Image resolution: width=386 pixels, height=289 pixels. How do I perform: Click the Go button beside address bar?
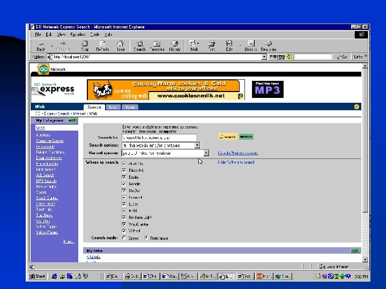[343, 57]
